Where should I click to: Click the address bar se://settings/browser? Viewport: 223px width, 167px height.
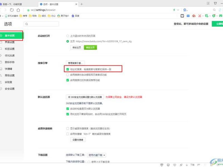click(43, 10)
